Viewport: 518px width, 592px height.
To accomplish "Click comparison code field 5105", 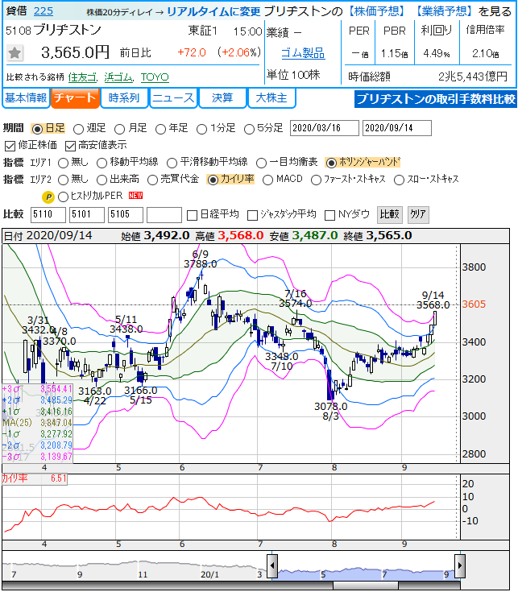I will [126, 215].
